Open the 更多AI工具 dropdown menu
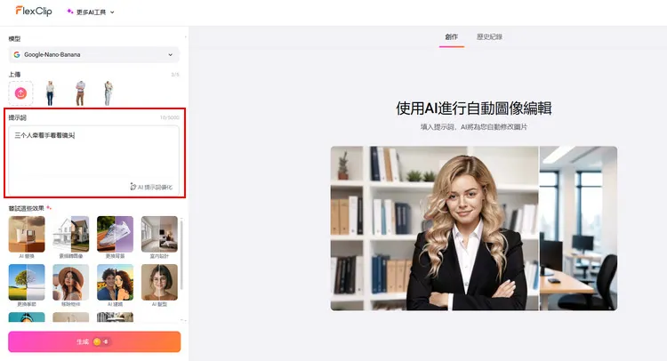The image size is (667, 361). [91, 12]
